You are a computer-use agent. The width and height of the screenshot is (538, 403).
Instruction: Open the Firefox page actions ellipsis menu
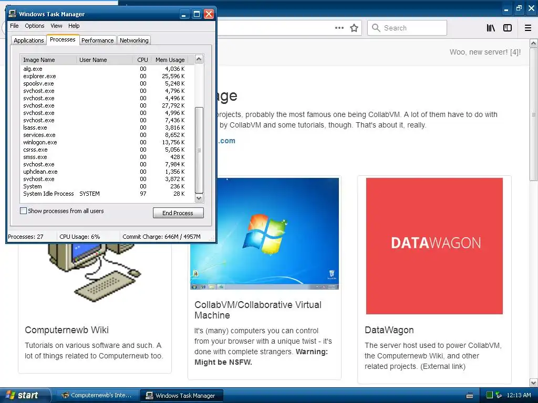339,28
